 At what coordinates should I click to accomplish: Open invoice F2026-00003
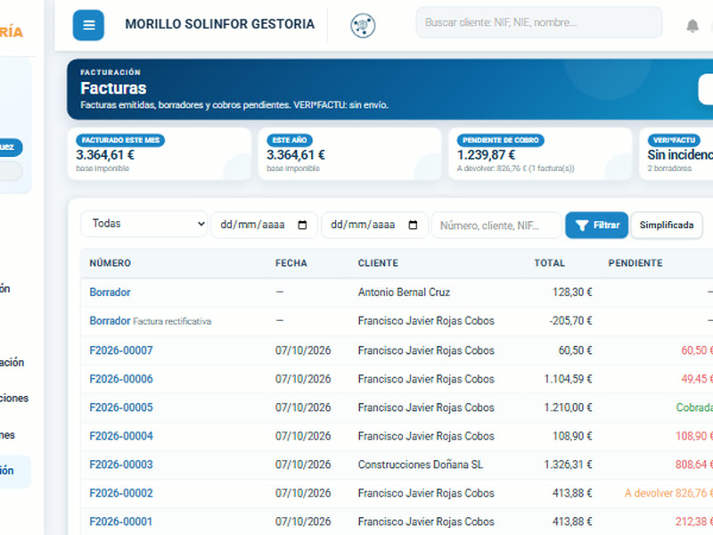pos(121,465)
